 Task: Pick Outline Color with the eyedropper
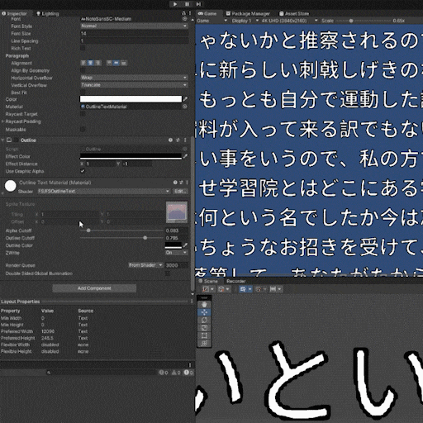click(185, 245)
